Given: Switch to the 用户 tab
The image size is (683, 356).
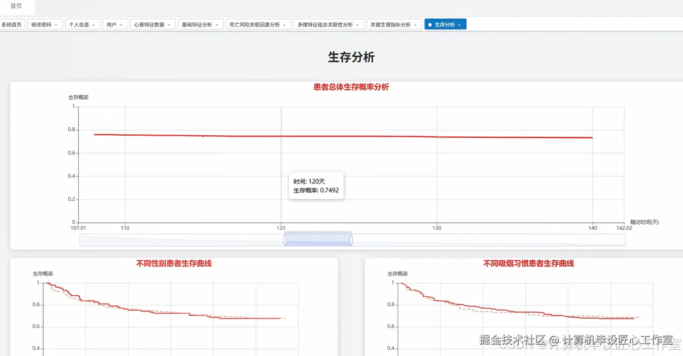Looking at the screenshot, I should point(111,24).
